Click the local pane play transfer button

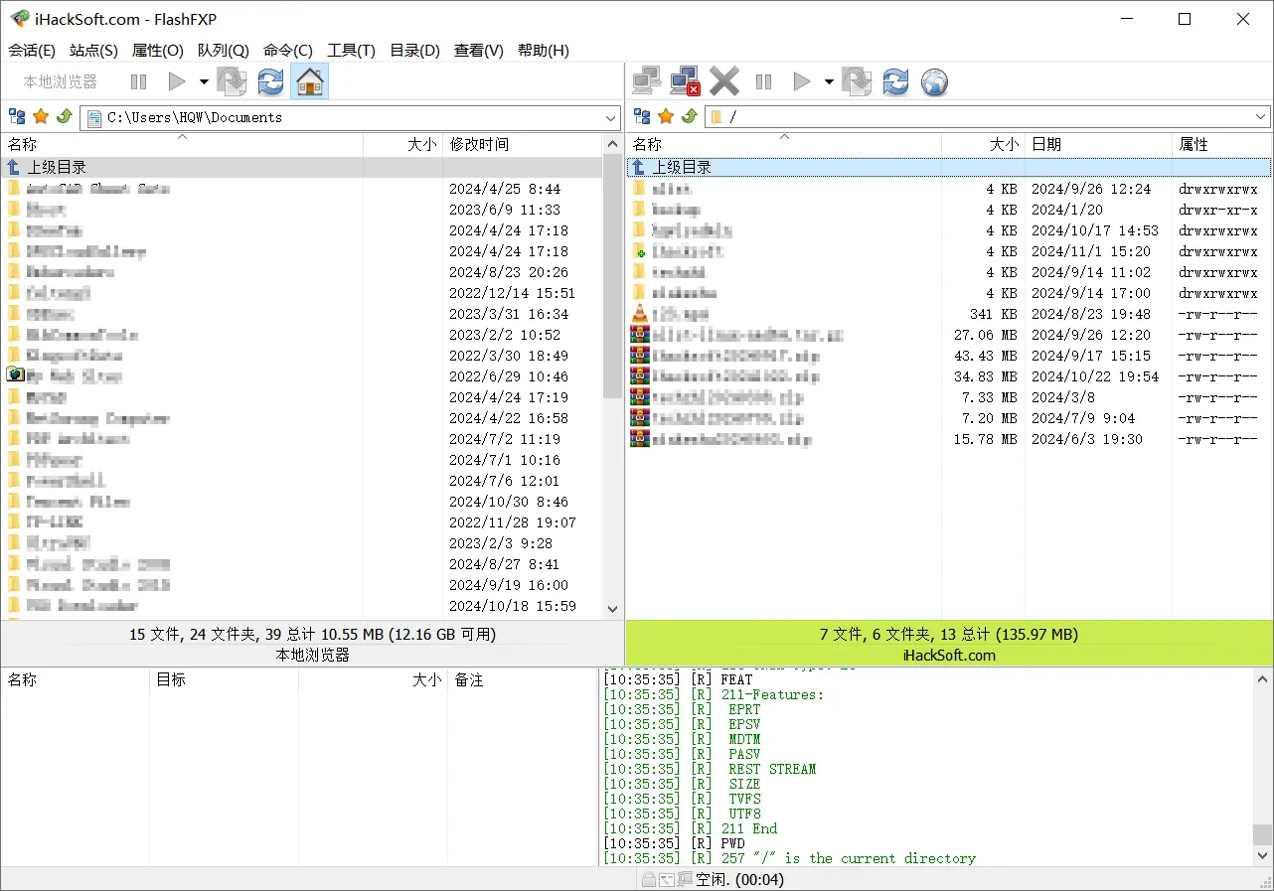click(x=177, y=81)
